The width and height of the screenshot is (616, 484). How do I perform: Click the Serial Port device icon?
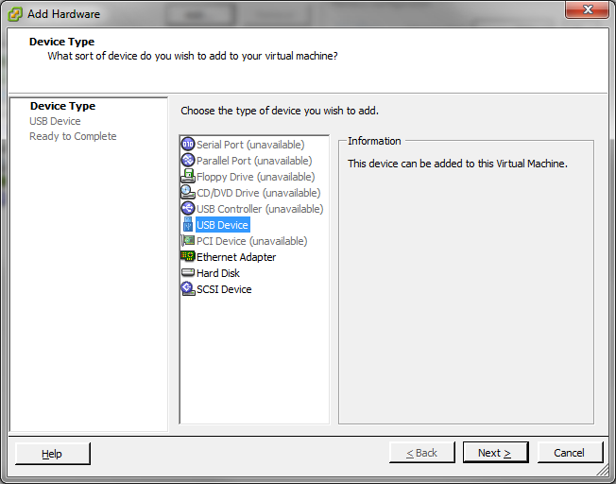pos(188,145)
